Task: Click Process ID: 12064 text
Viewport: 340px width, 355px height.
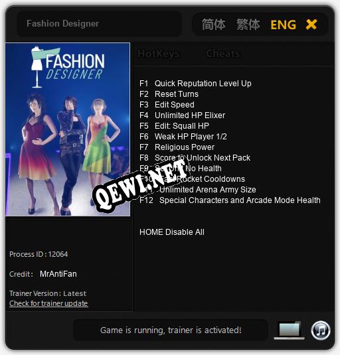Action: (39, 254)
